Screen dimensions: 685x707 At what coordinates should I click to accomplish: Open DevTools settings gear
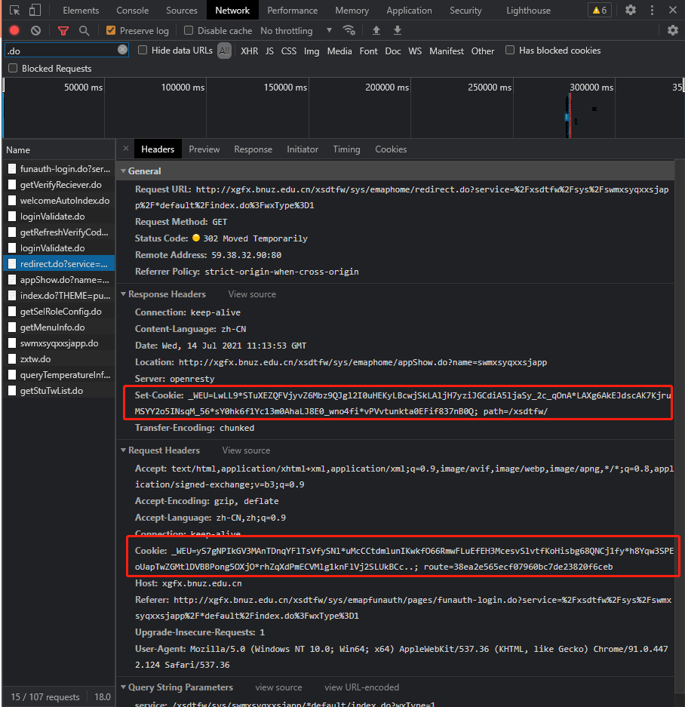coord(631,10)
